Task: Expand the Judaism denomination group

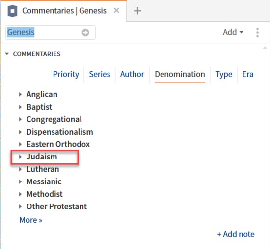Action: pos(20,157)
